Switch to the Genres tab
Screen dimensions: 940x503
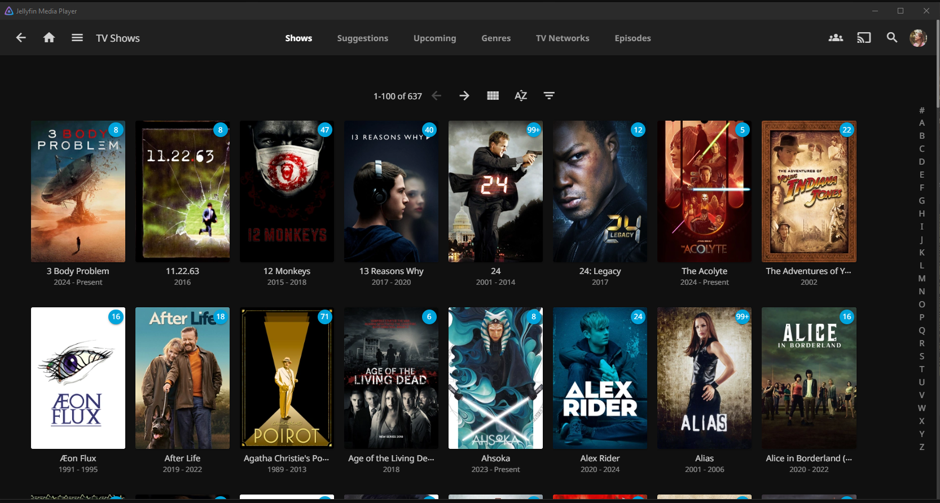point(496,38)
